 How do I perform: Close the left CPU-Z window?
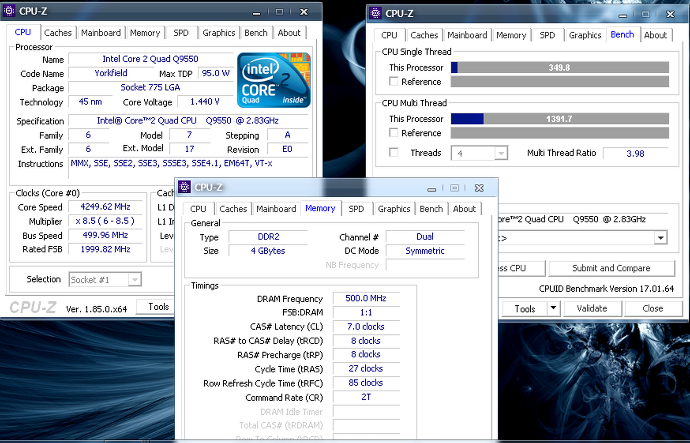[x=304, y=12]
